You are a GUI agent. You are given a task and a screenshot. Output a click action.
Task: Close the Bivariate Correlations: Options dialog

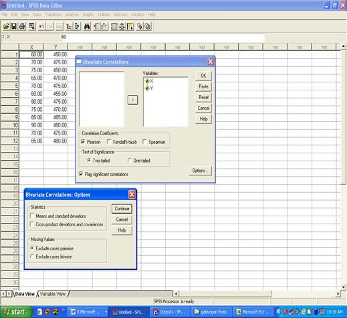tap(132, 195)
